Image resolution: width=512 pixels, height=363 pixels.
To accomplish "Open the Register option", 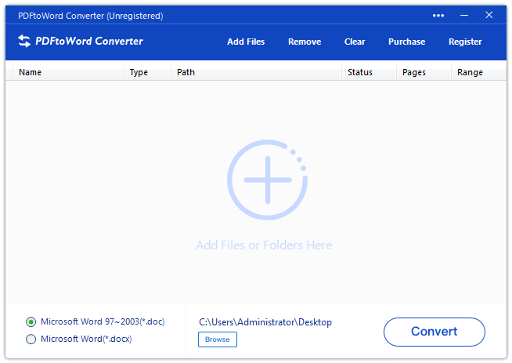I will pyautogui.click(x=465, y=42).
